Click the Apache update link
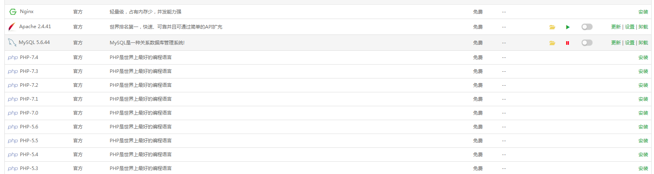Viewport: 654px width, 174px height. pos(616,27)
